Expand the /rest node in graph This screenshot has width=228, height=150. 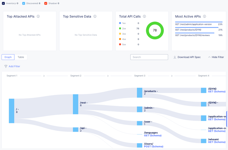pyautogui.click(x=76, y=104)
